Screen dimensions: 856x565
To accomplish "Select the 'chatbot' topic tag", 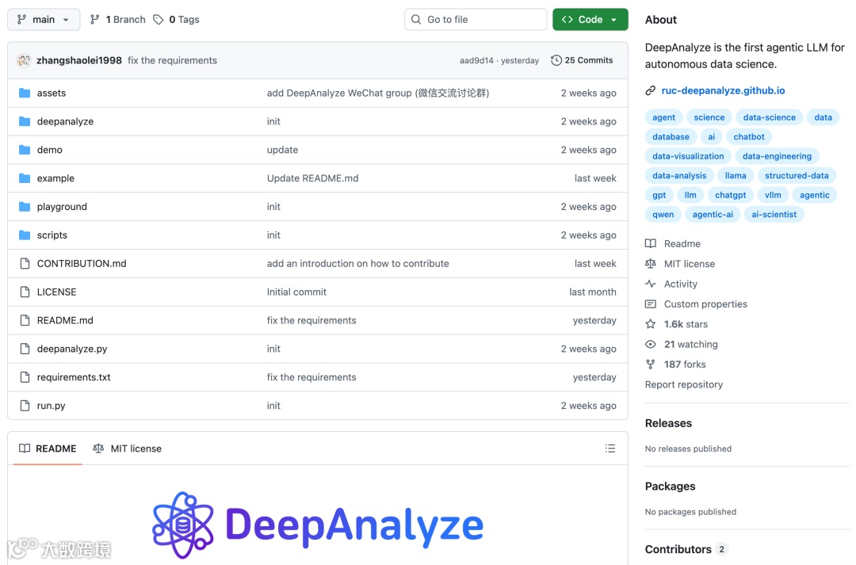I will pos(749,137).
